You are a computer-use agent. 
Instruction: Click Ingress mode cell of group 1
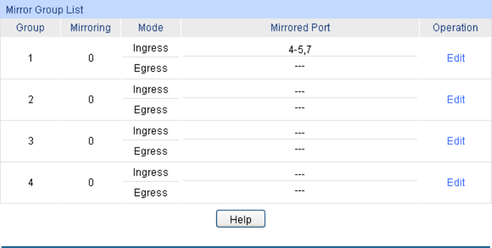[x=150, y=48]
